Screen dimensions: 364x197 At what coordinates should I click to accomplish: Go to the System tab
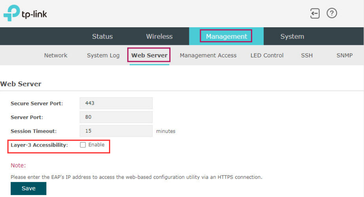tap(292, 36)
